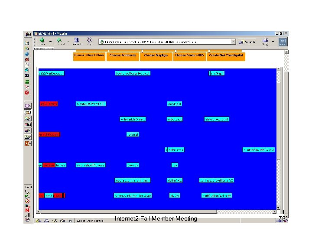Select the referral class box
The width and height of the screenshot is (312, 234).
(x=133, y=134)
